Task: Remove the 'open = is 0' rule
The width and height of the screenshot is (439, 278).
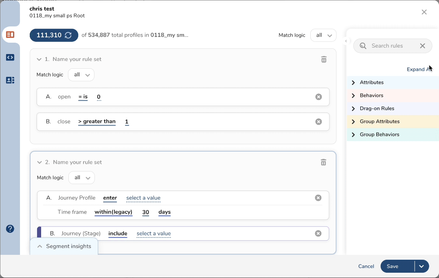Action: click(x=318, y=97)
